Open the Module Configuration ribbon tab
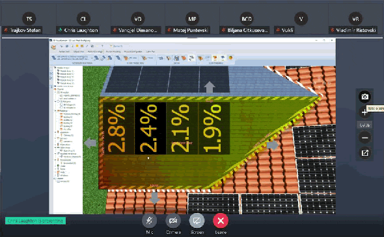 tap(133, 51)
